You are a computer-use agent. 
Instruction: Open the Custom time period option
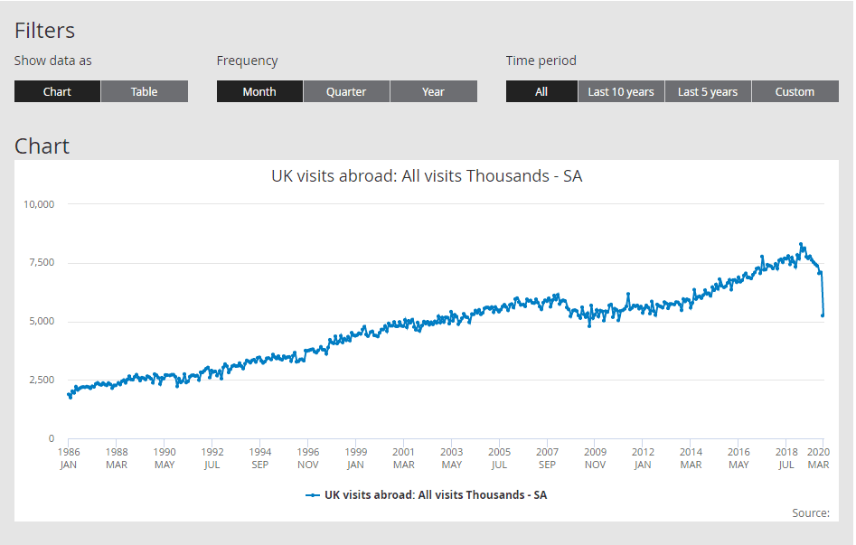pos(795,91)
